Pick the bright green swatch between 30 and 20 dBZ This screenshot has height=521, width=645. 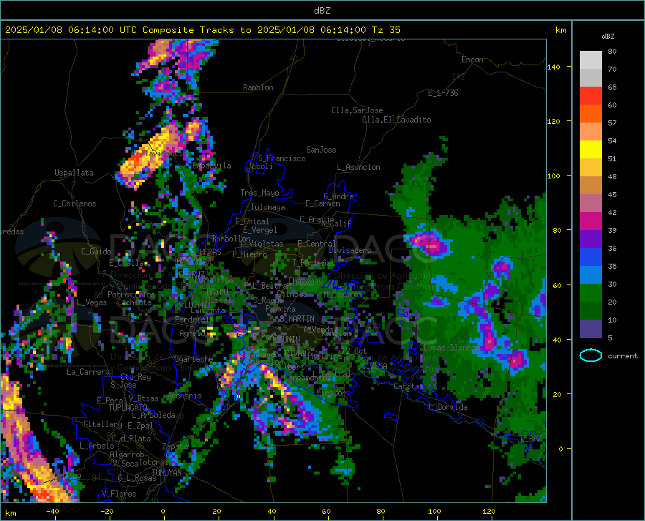tap(591, 293)
